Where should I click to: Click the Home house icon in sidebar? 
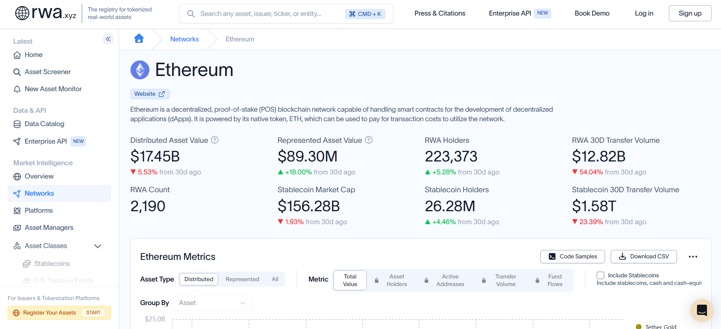[x=17, y=55]
